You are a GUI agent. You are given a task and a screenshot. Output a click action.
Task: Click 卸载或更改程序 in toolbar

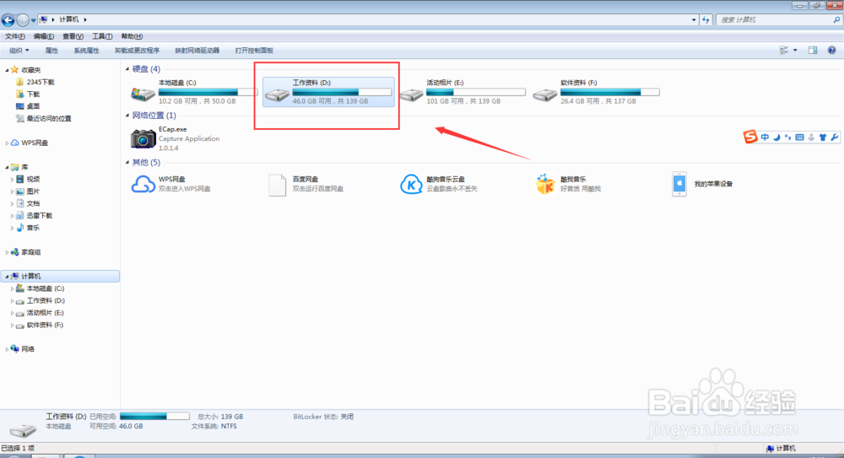[138, 51]
